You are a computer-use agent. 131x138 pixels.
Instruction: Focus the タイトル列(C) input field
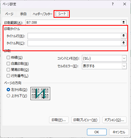74,43
